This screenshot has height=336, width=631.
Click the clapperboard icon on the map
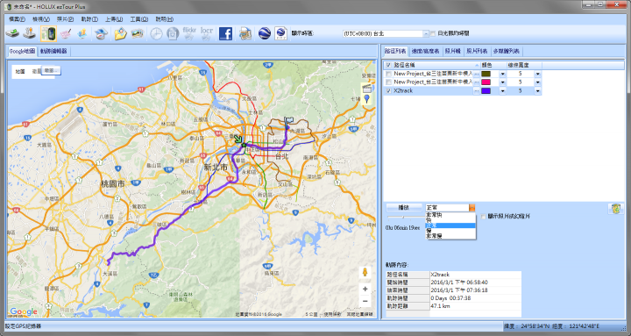[366, 89]
